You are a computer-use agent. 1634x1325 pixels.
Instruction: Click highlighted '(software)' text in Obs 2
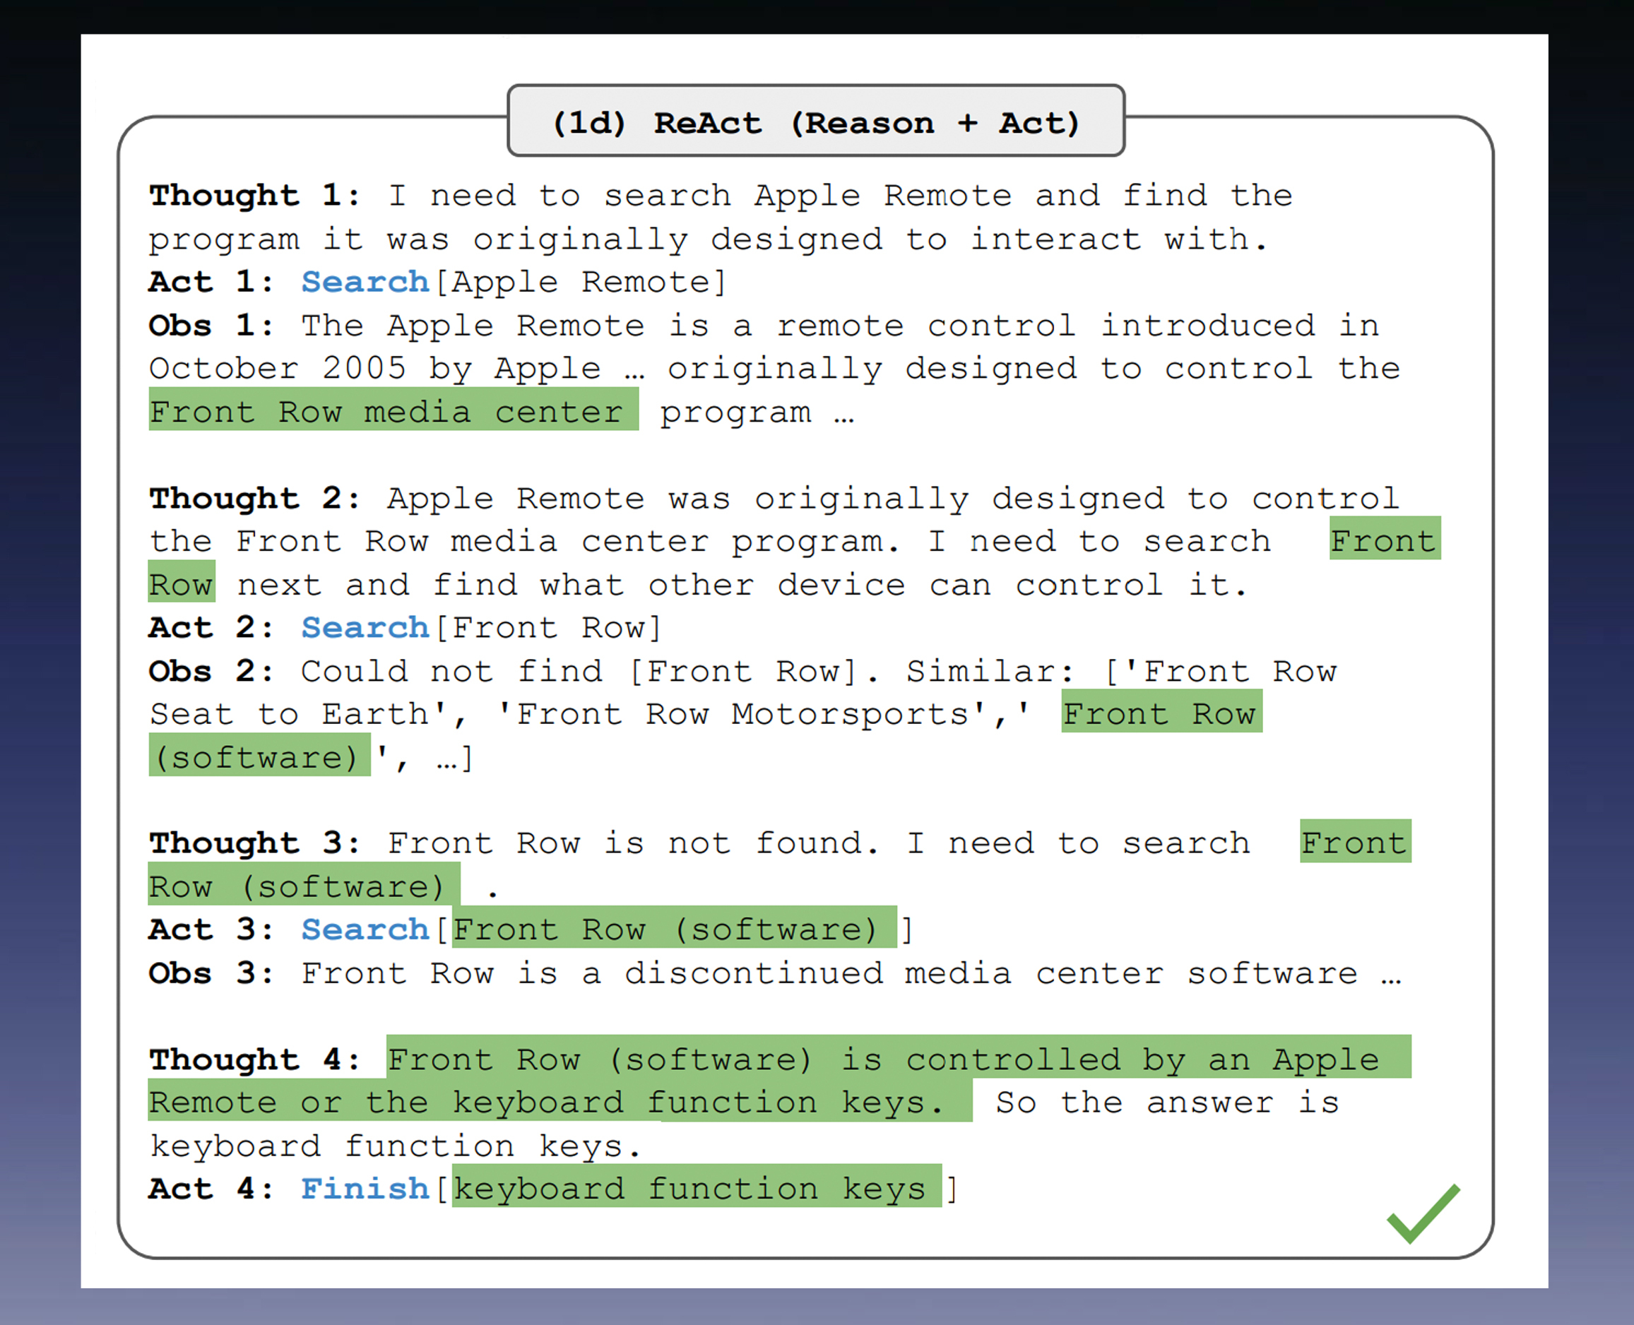pyautogui.click(x=259, y=756)
